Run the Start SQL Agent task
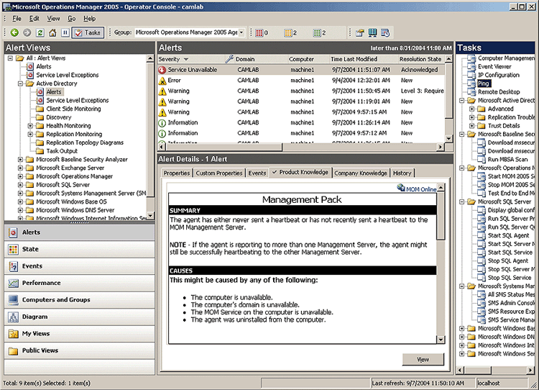This screenshot has width=539, height=390. 508,235
